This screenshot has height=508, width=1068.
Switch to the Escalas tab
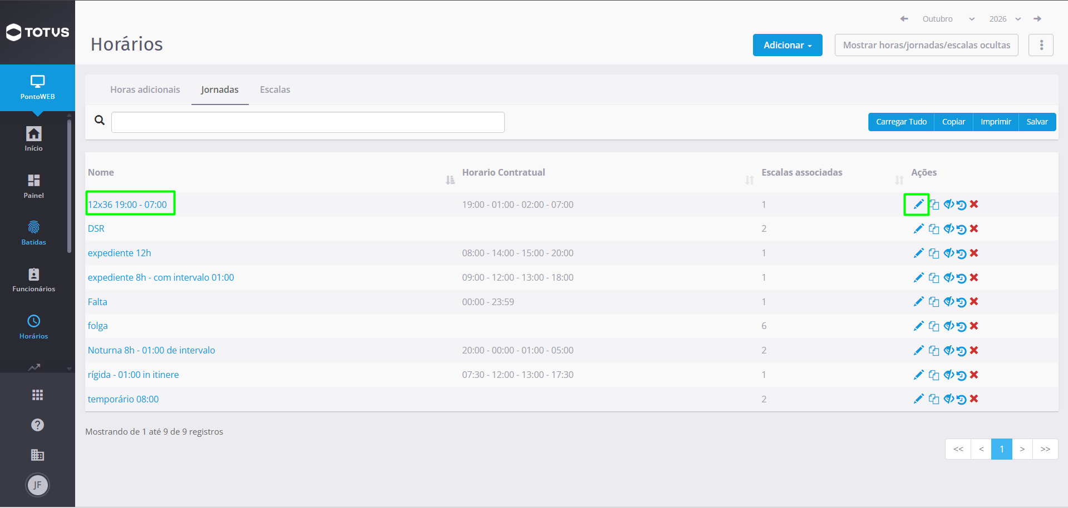275,89
